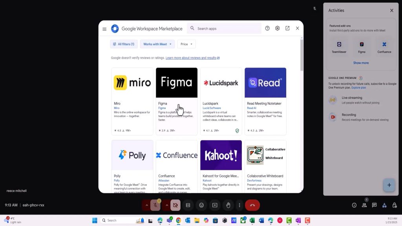Screen dimensions: 402x226
Task: Close the Google Workspace Marketplace dialog
Action: tap(298, 28)
